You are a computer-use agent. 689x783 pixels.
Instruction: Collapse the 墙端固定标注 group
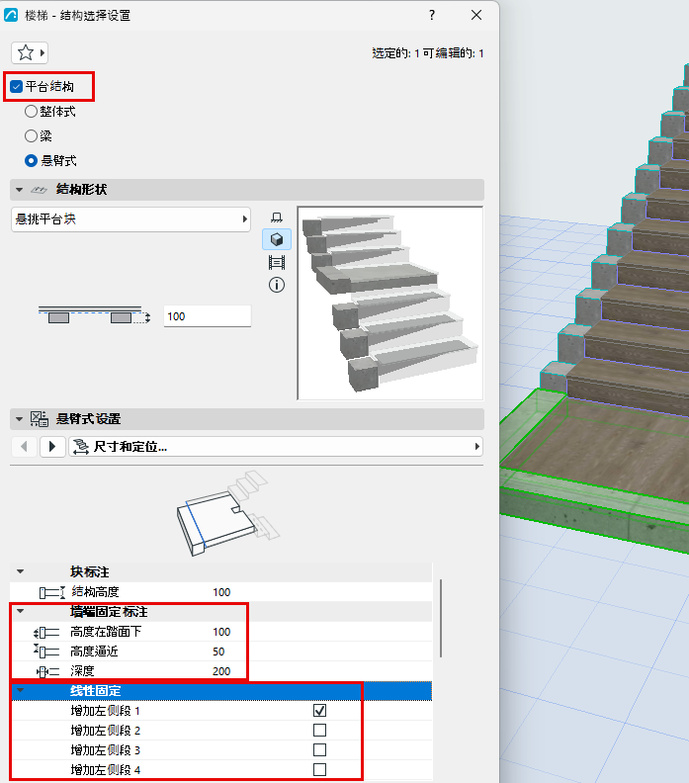coord(21,611)
